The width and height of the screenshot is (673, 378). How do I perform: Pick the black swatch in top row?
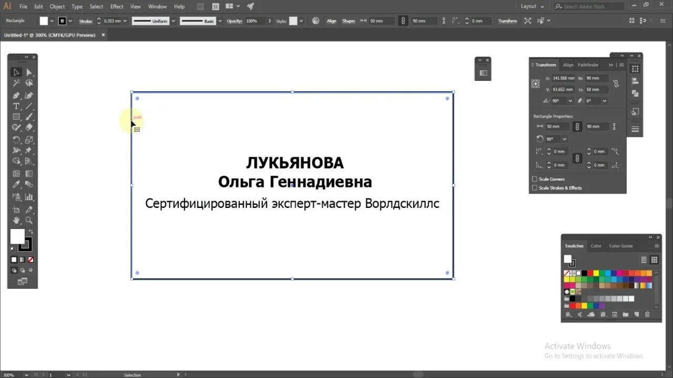pyautogui.click(x=584, y=273)
